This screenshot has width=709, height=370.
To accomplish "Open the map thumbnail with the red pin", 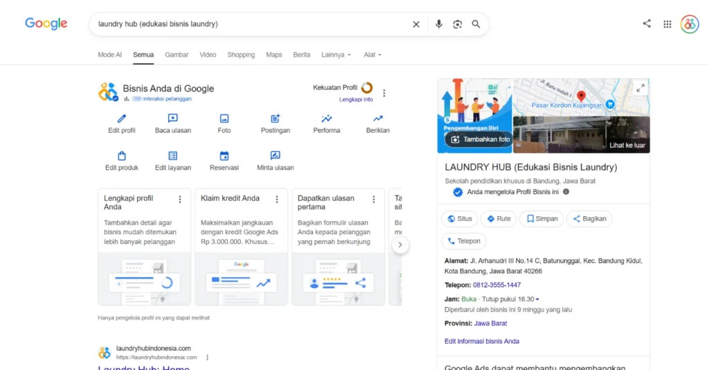I will [x=581, y=97].
